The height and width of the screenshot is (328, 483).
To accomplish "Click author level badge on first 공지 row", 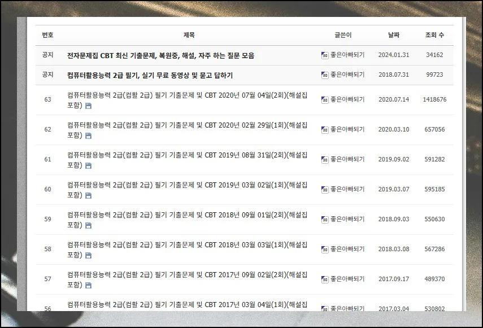I will coord(324,56).
